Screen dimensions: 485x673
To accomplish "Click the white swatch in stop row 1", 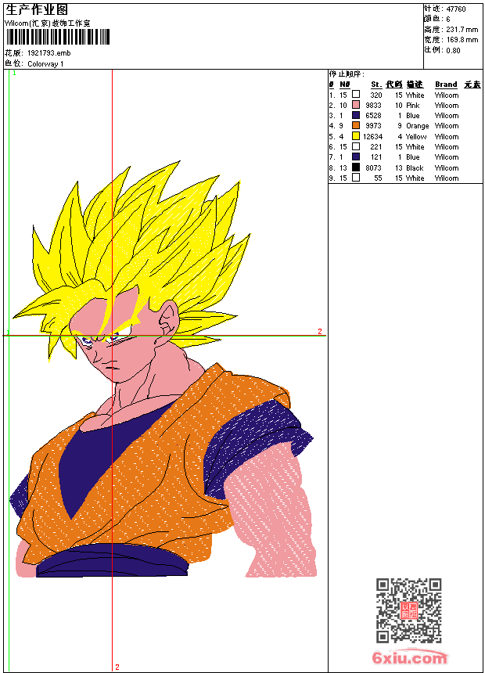I will point(356,94).
